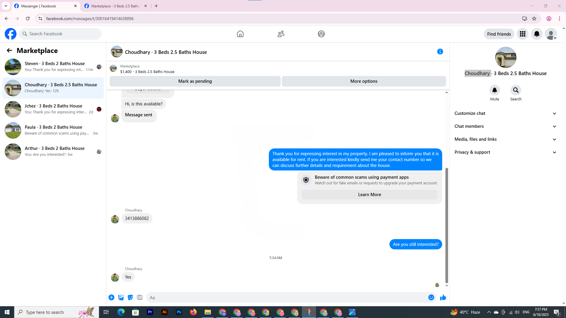Open Firefox from the taskbar
The image size is (566, 318).
193,312
